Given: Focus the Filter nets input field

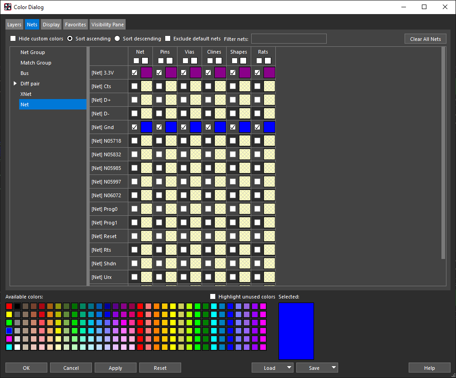Looking at the screenshot, I should coord(289,39).
